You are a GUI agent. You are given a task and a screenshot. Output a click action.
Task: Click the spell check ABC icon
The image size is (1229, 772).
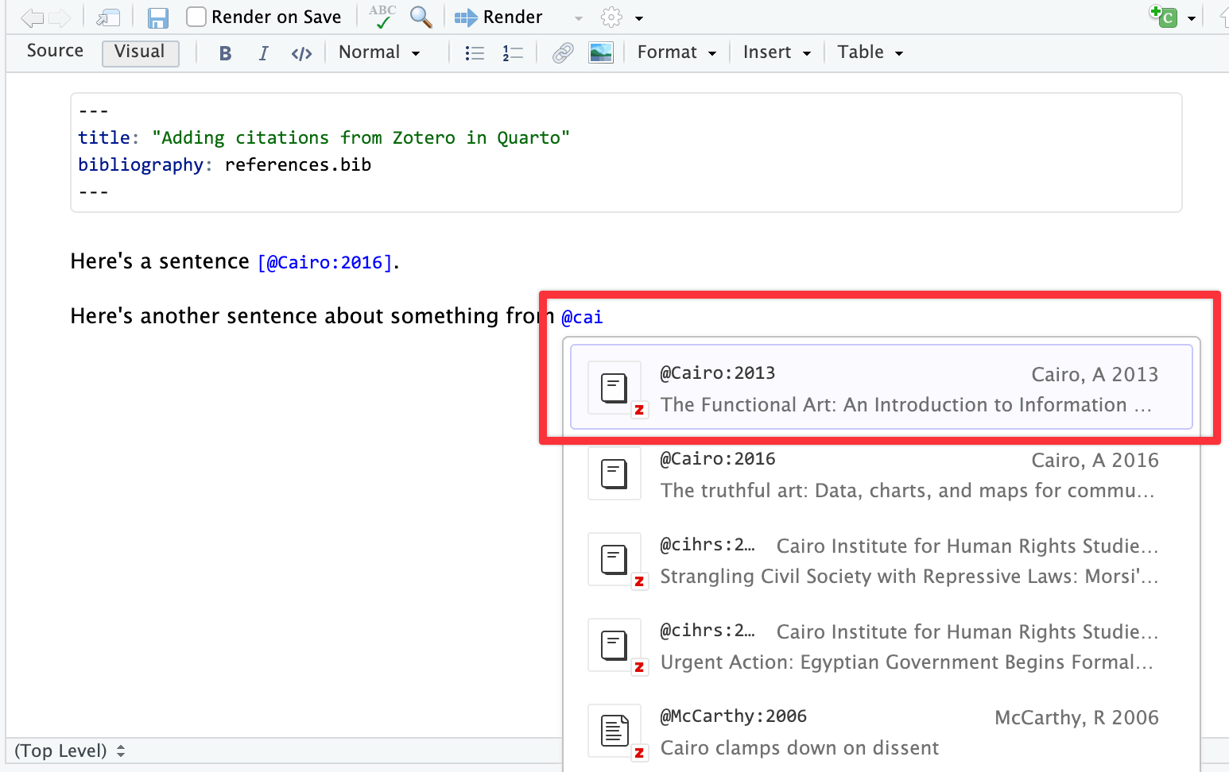click(x=382, y=17)
